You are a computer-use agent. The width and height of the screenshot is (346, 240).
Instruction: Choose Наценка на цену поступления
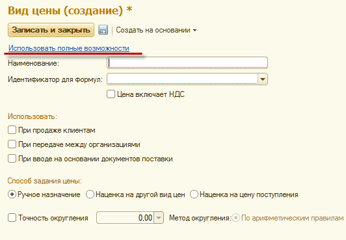click(194, 194)
